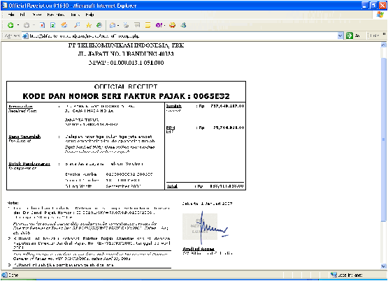388x281 pixels.
Task: Open the address bar URL dropdown
Action: 340,36
